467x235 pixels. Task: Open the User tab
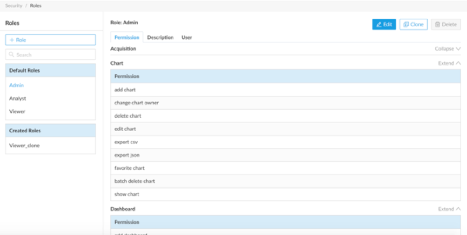click(x=187, y=38)
